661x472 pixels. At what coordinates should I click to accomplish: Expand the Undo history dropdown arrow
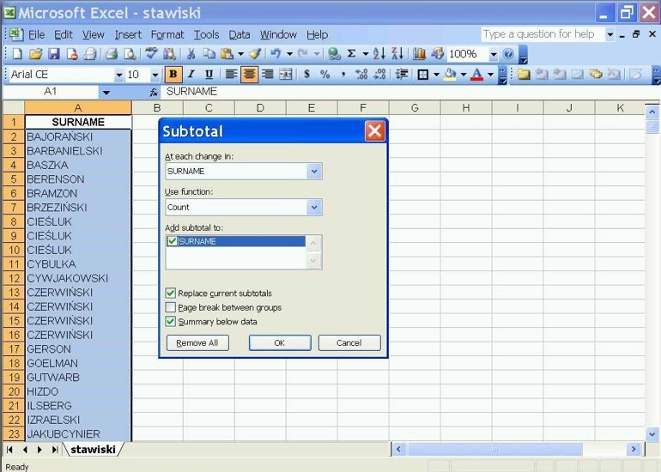click(289, 54)
